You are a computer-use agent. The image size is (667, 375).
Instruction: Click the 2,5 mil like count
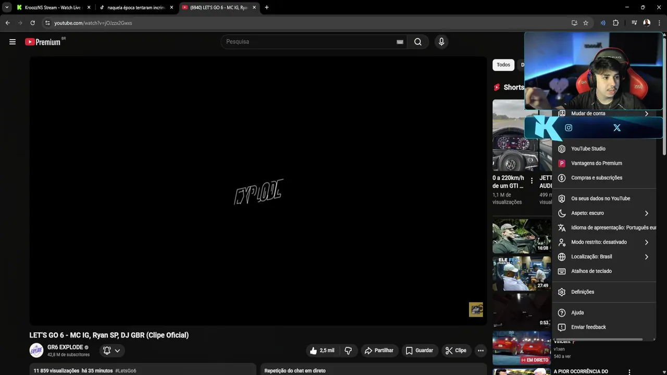(x=327, y=351)
